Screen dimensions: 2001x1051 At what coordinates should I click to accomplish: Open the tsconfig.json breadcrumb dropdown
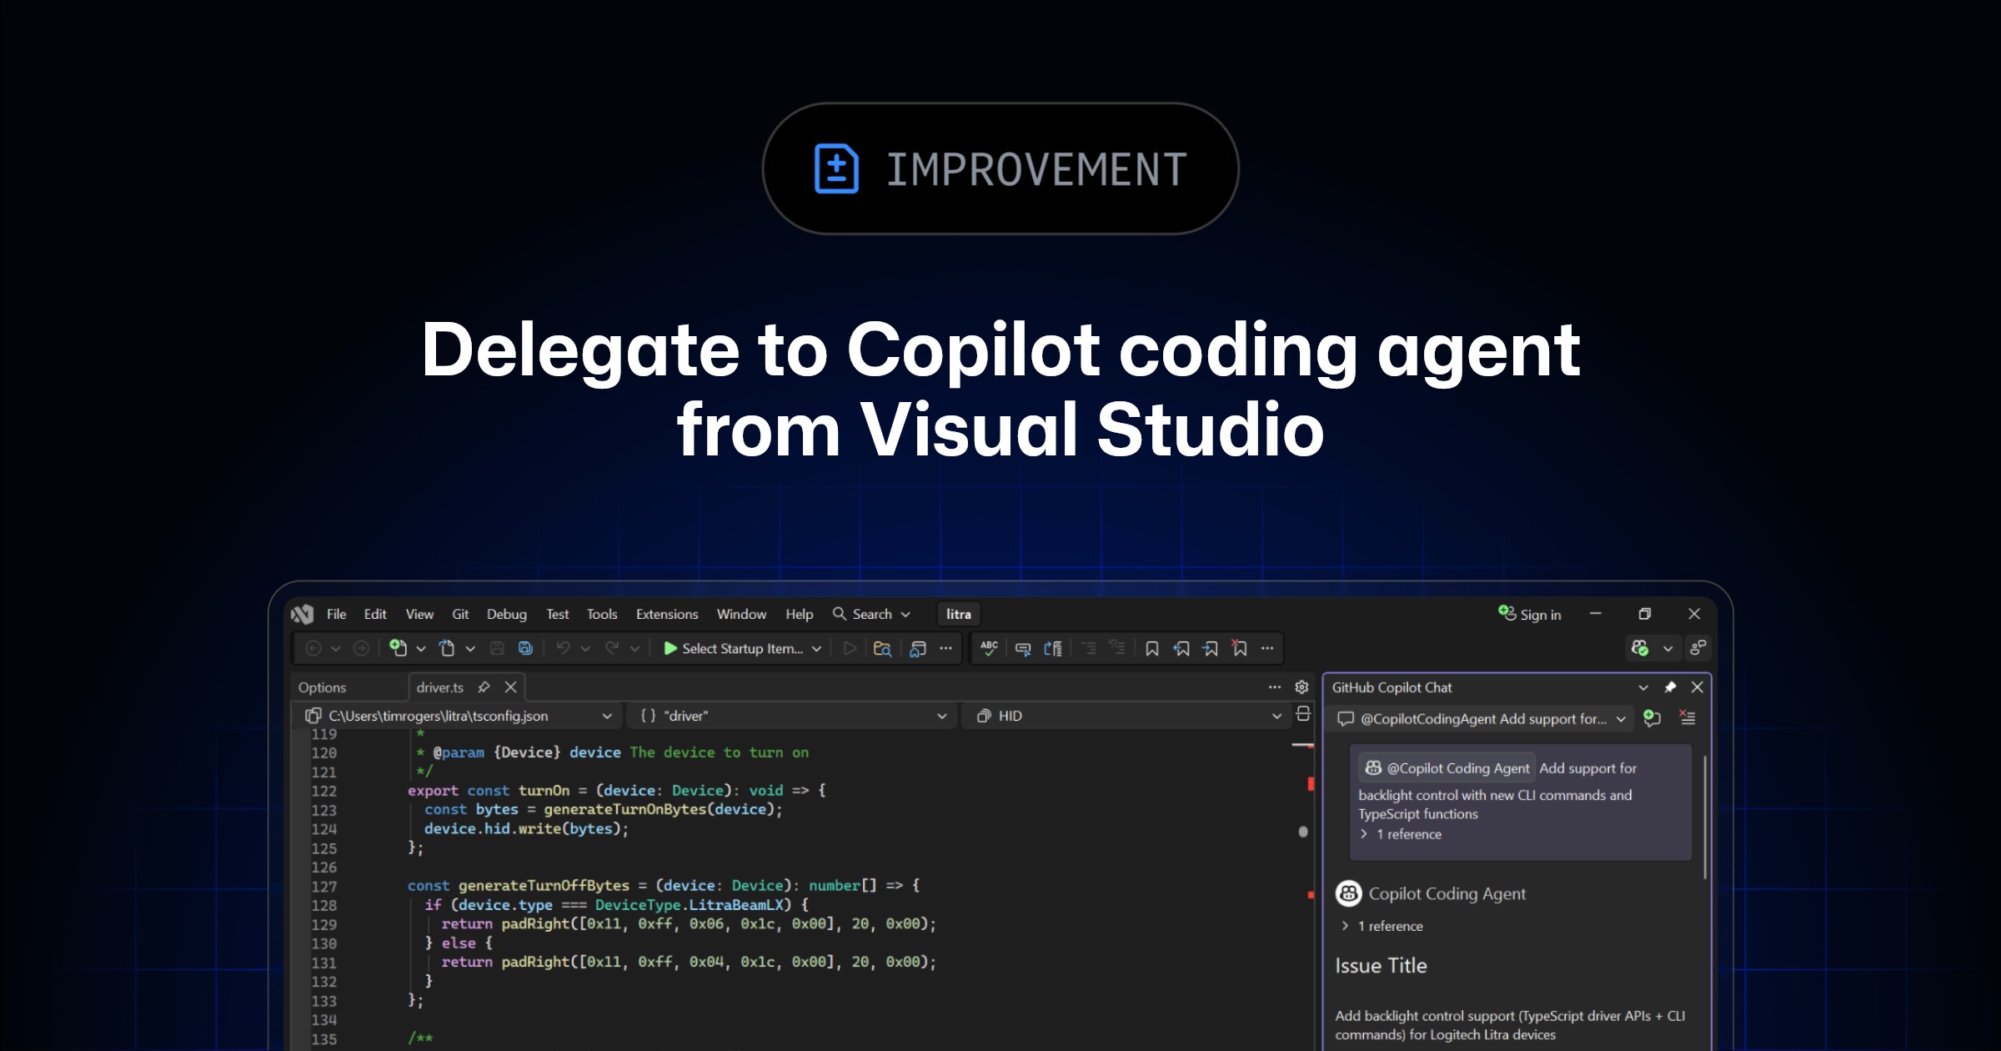click(x=607, y=716)
